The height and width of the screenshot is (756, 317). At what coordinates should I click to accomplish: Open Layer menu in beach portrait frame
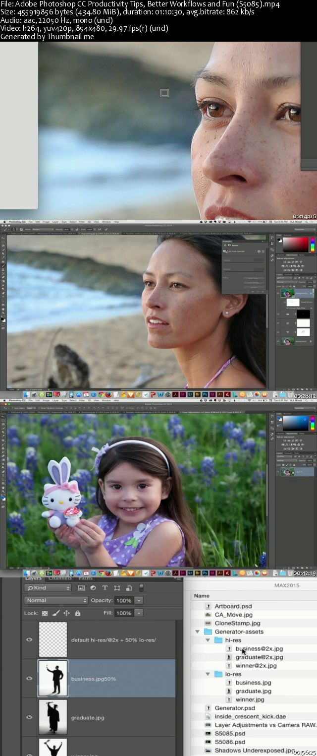[55, 222]
